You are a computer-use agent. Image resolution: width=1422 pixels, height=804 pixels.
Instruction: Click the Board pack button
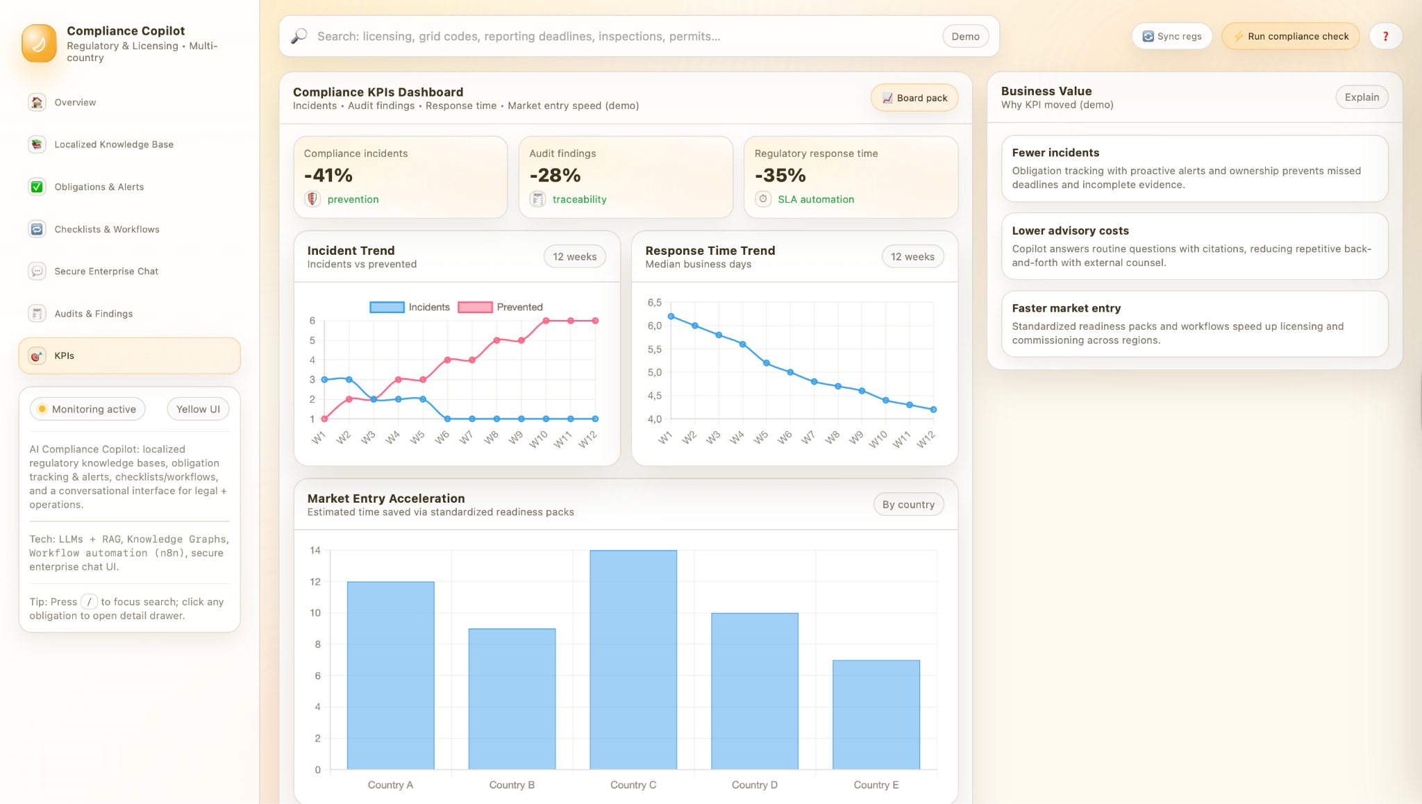click(x=914, y=98)
